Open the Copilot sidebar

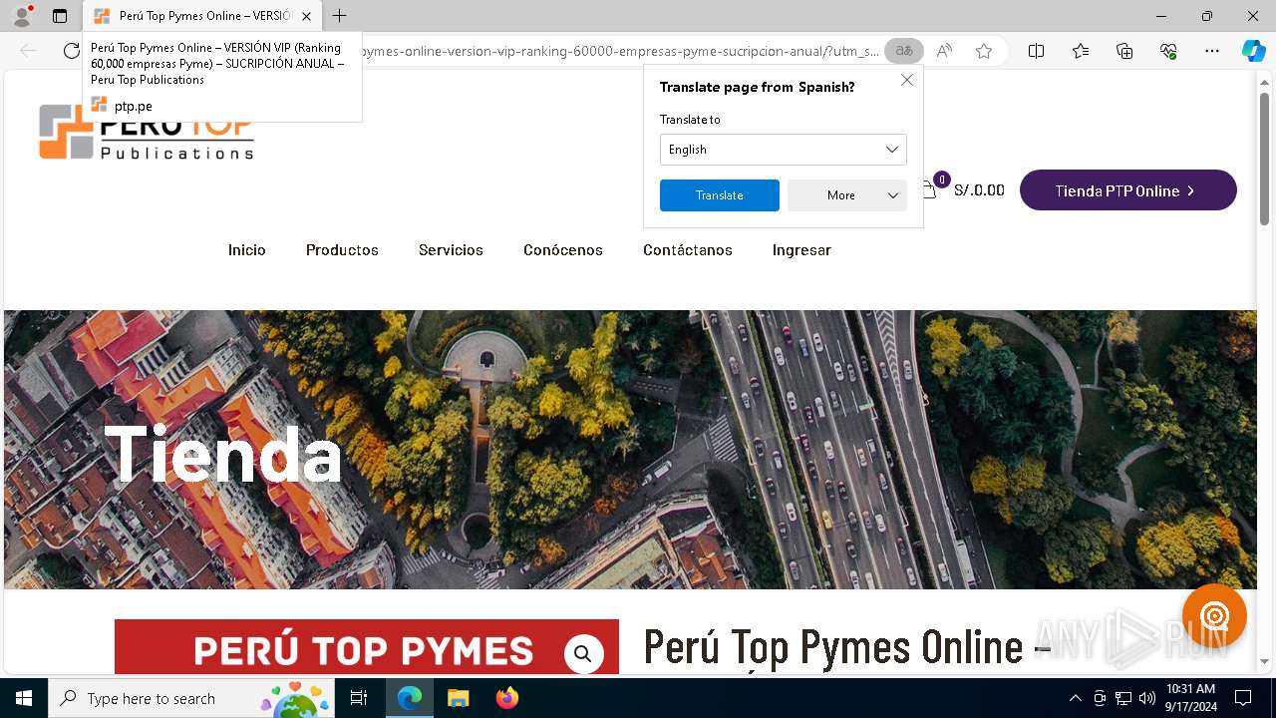[1253, 51]
